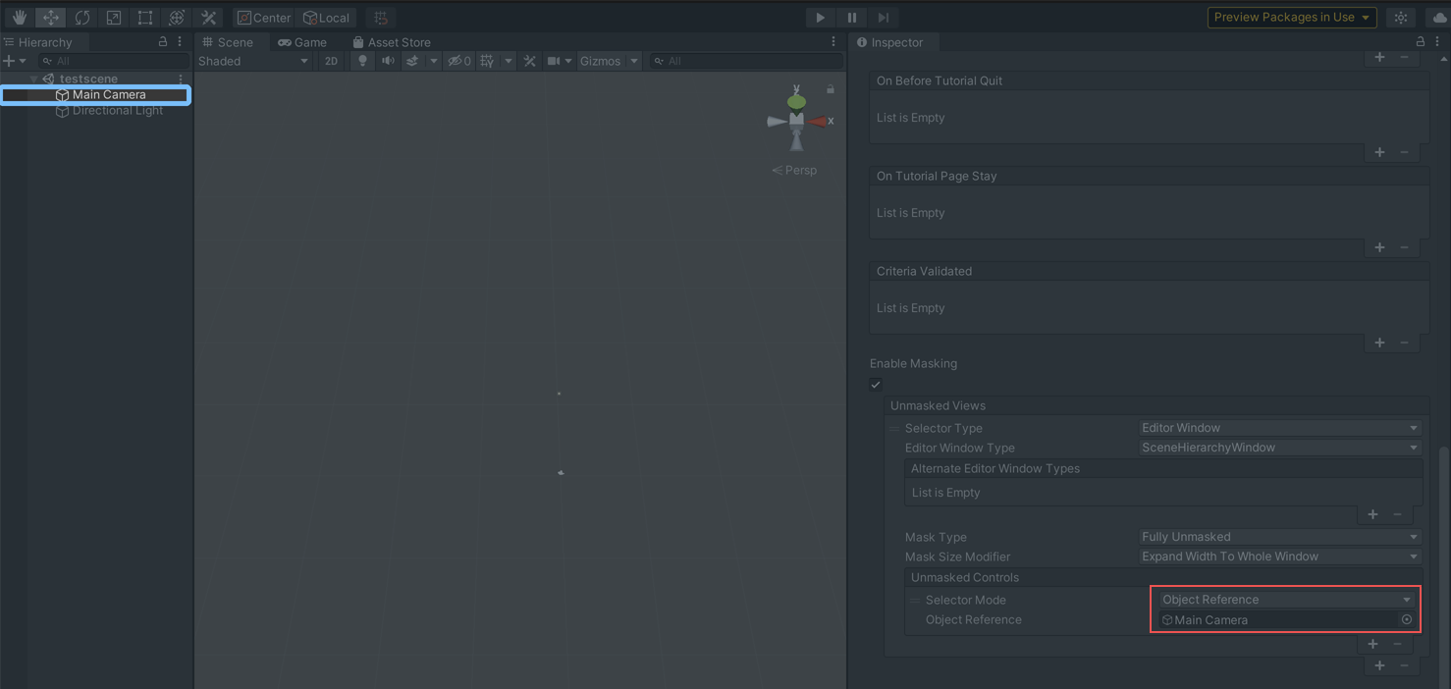Open the Mask Type dropdown
1451x689 pixels.
[x=1279, y=537]
